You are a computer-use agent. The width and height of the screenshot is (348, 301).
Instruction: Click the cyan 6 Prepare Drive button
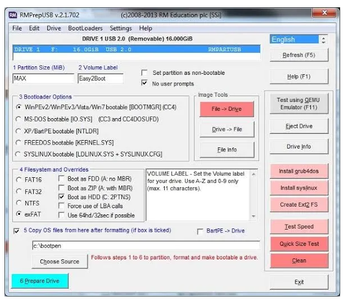point(40,281)
